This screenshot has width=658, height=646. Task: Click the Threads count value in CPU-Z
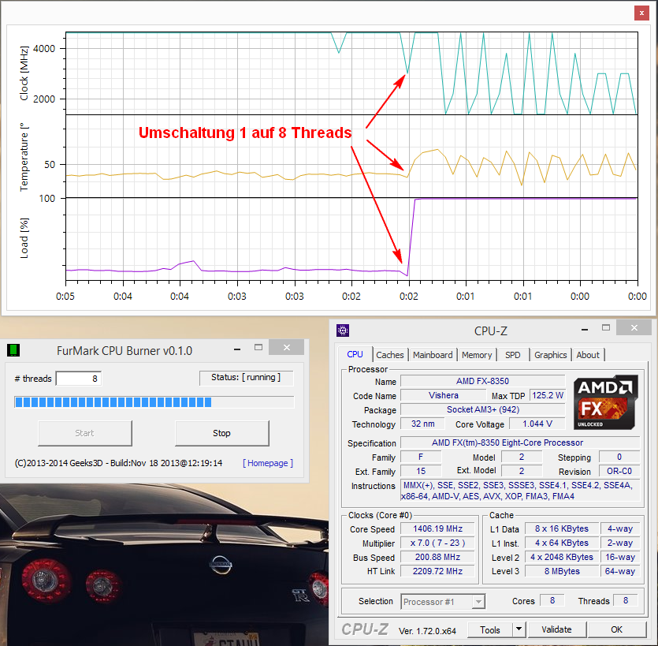[625, 600]
